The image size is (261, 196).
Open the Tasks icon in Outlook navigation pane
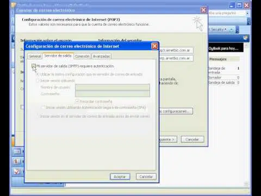click(x=17, y=171)
